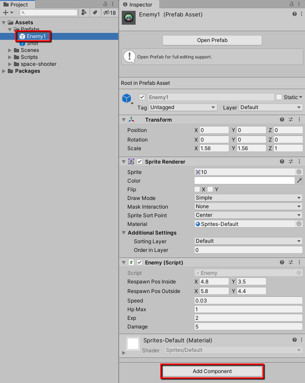Viewport: 305px width, 383px height.
Task: Lock the Inspector panel
Action: [292, 4]
